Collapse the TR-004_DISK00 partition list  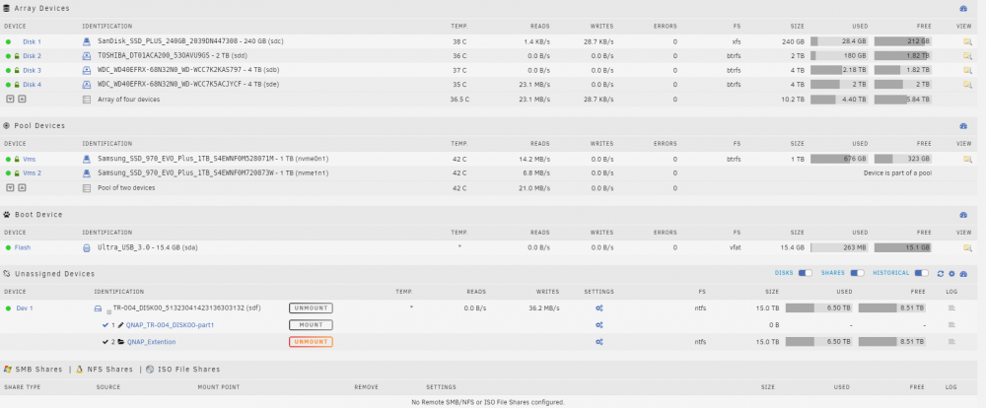[108, 311]
